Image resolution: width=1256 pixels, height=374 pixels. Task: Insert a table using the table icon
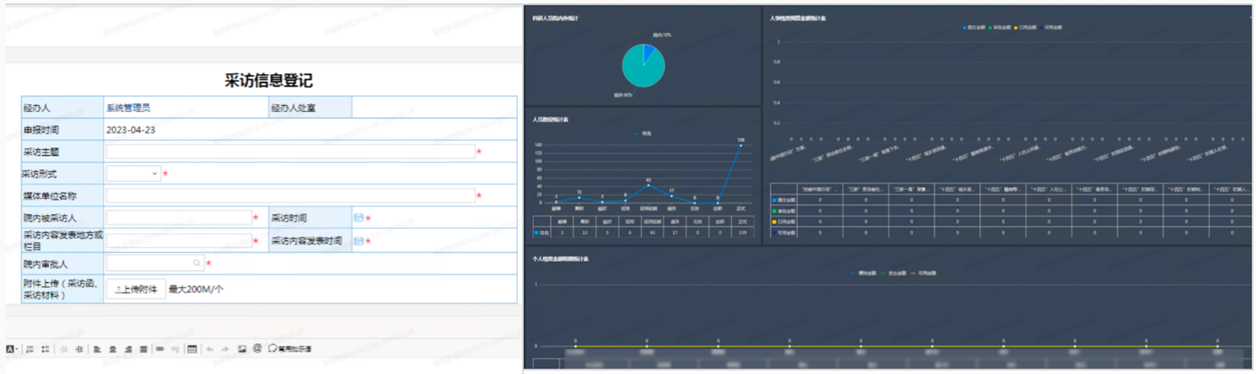(x=192, y=349)
